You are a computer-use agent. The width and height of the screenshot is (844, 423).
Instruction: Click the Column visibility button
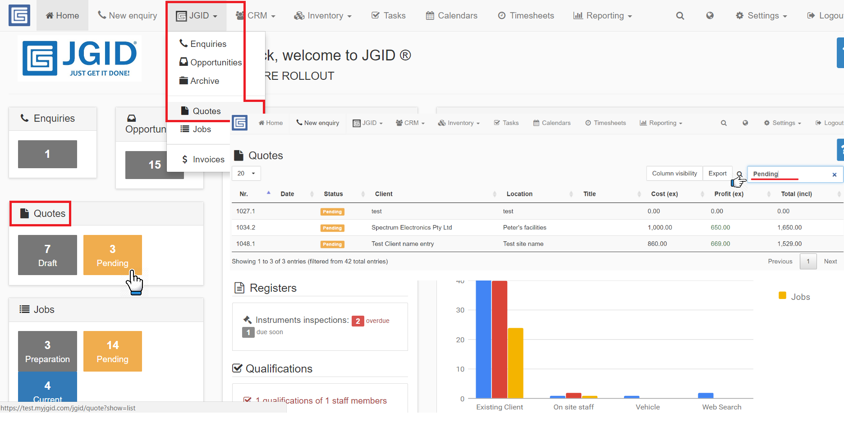click(x=674, y=173)
